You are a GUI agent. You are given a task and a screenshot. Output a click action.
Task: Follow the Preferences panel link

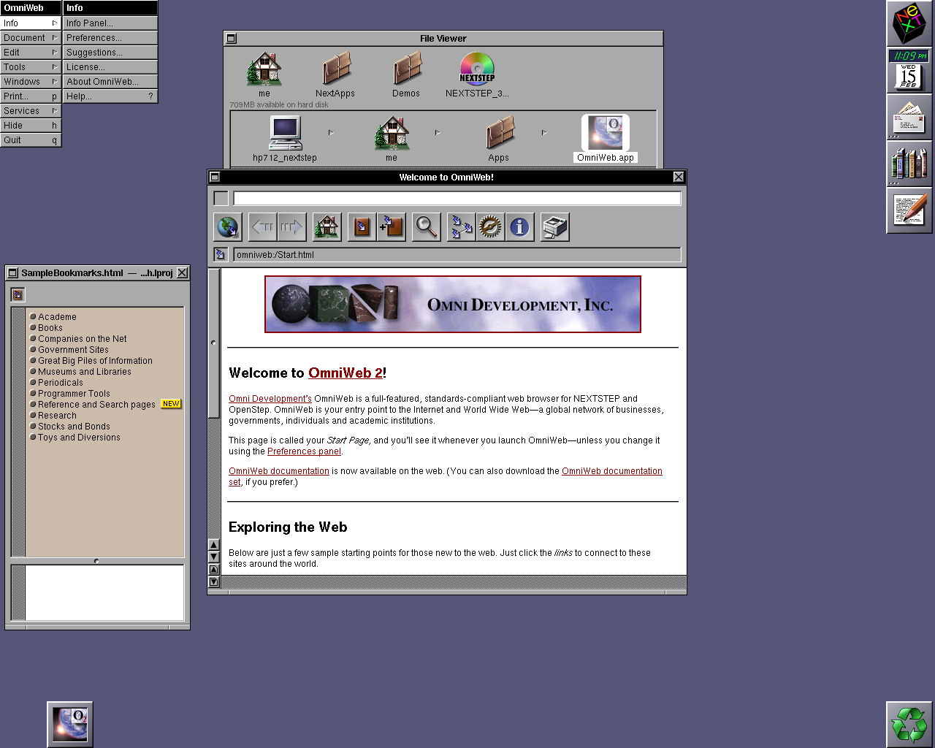[304, 451]
